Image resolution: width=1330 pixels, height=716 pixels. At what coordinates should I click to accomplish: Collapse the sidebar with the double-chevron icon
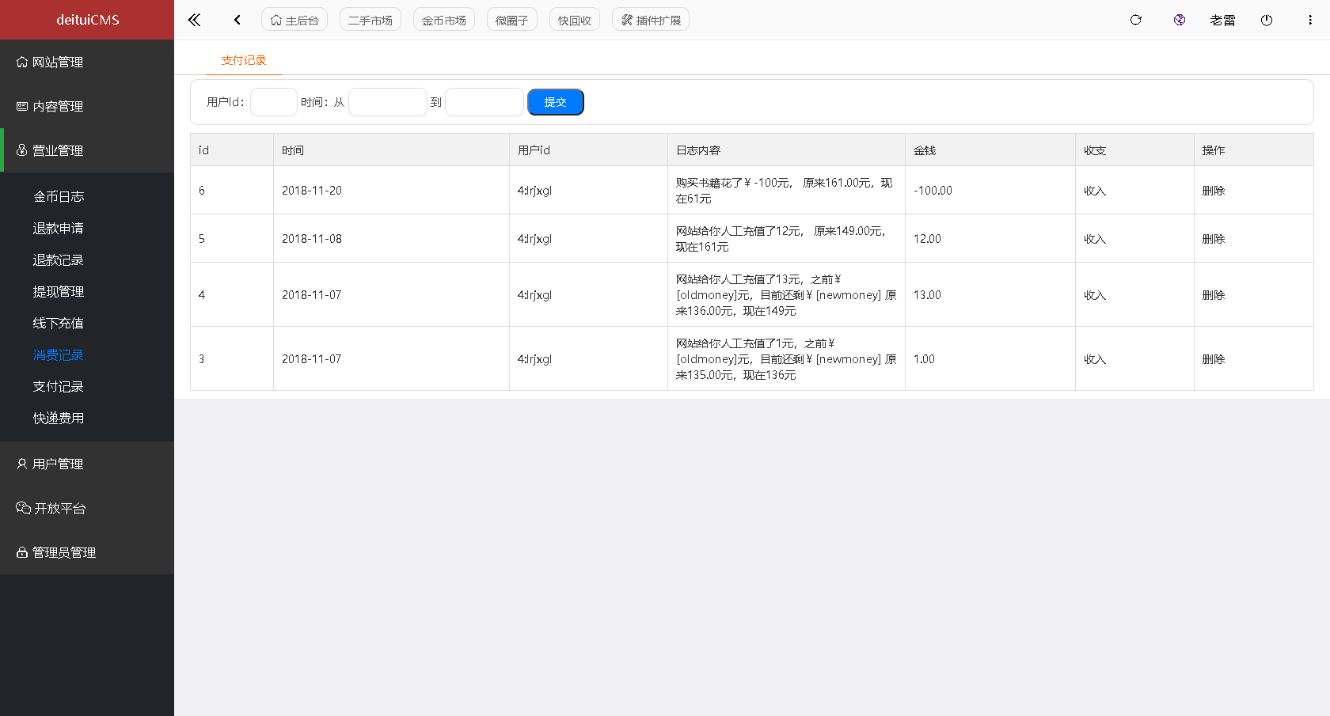[194, 20]
